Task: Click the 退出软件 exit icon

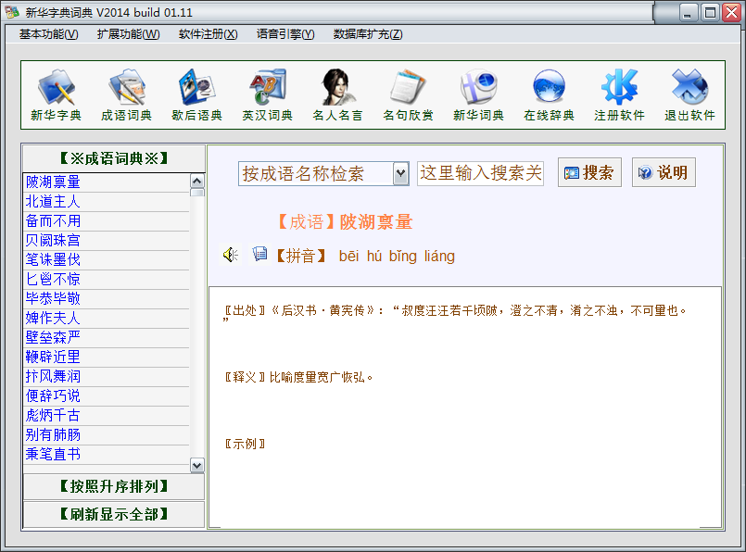Action: coord(689,94)
